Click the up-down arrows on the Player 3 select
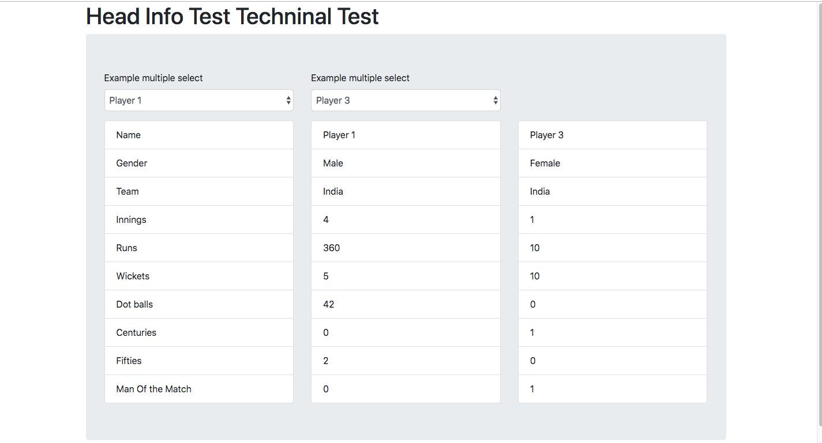 click(x=496, y=100)
